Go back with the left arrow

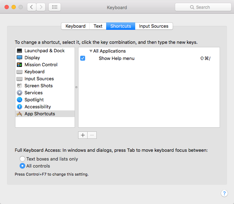click(x=32, y=7)
